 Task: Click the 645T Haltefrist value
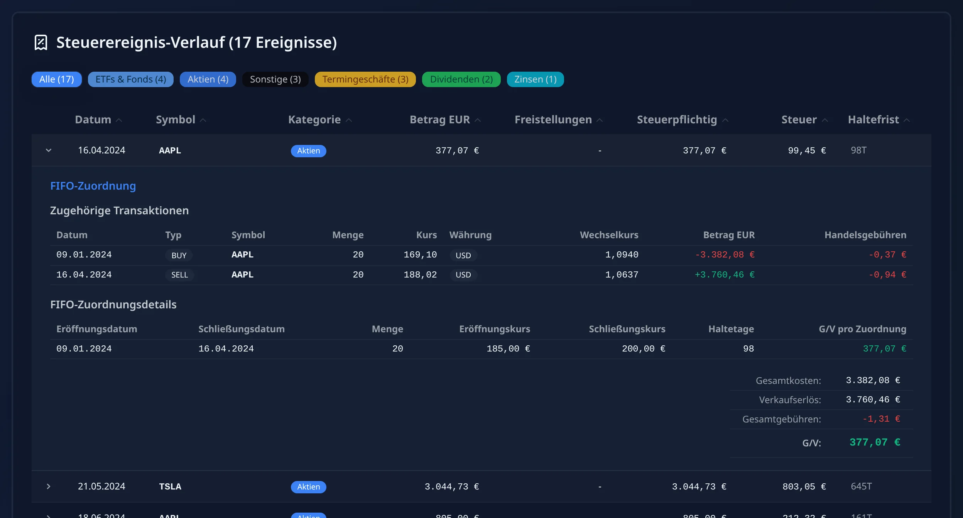coord(862,486)
